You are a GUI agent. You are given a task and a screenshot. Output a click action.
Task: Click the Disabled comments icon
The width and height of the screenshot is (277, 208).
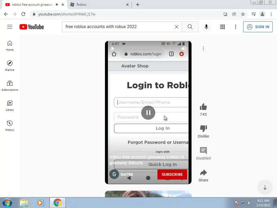[203, 151]
